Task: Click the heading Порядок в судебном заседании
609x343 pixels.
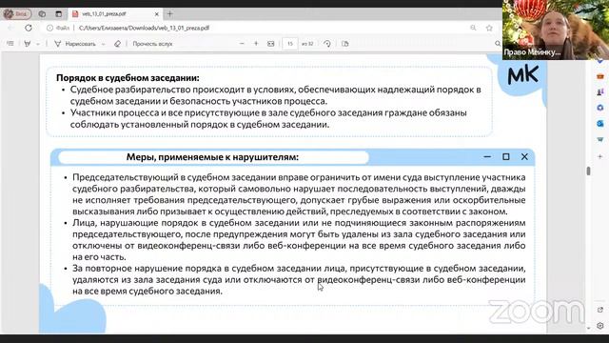Action: (x=128, y=78)
